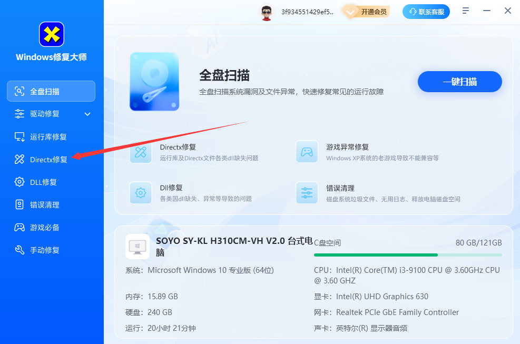
Task: Click the C盘空间 label
Action: [327, 243]
